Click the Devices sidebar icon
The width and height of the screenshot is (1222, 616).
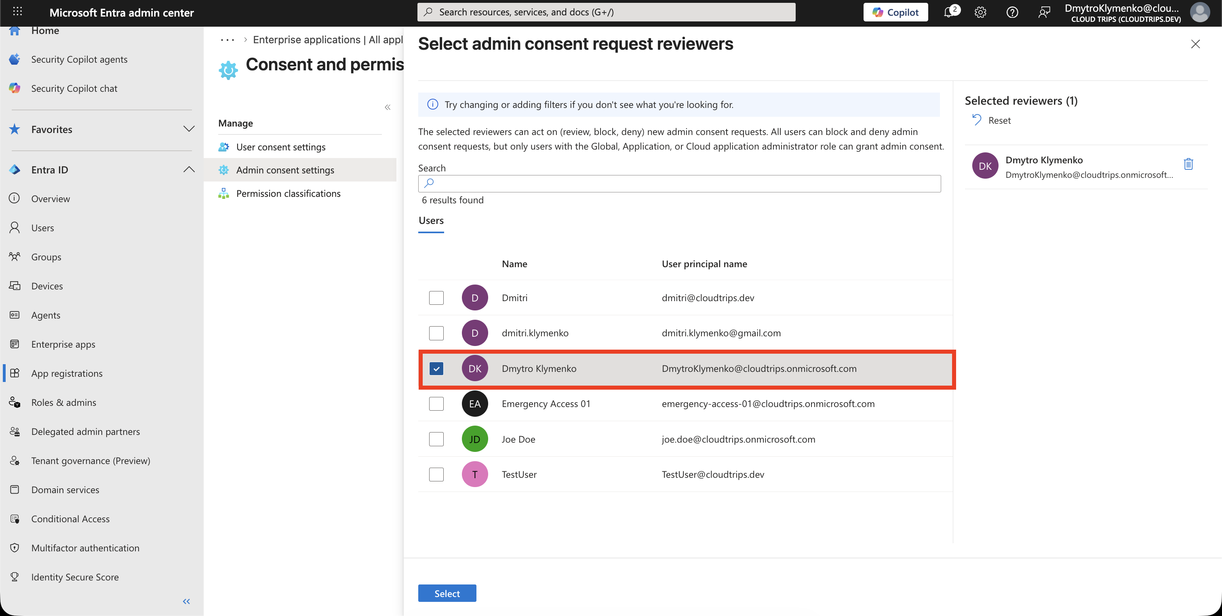click(15, 286)
